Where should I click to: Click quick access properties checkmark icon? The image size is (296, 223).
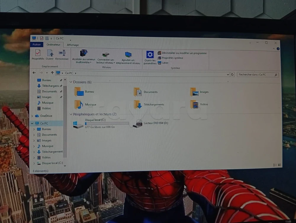[42, 38]
